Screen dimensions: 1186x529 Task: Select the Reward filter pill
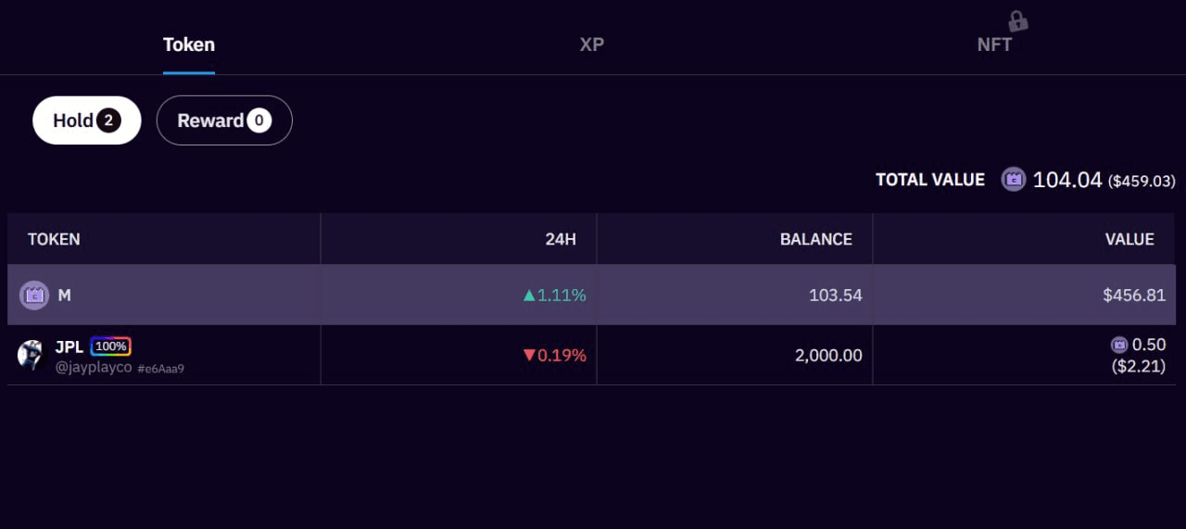224,120
